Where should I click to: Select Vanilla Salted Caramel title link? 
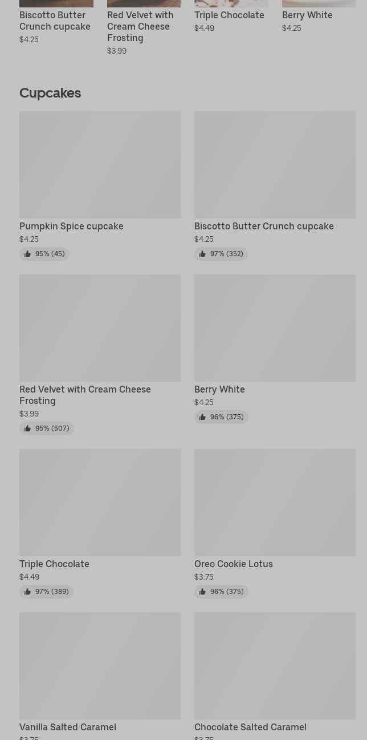[68, 727]
